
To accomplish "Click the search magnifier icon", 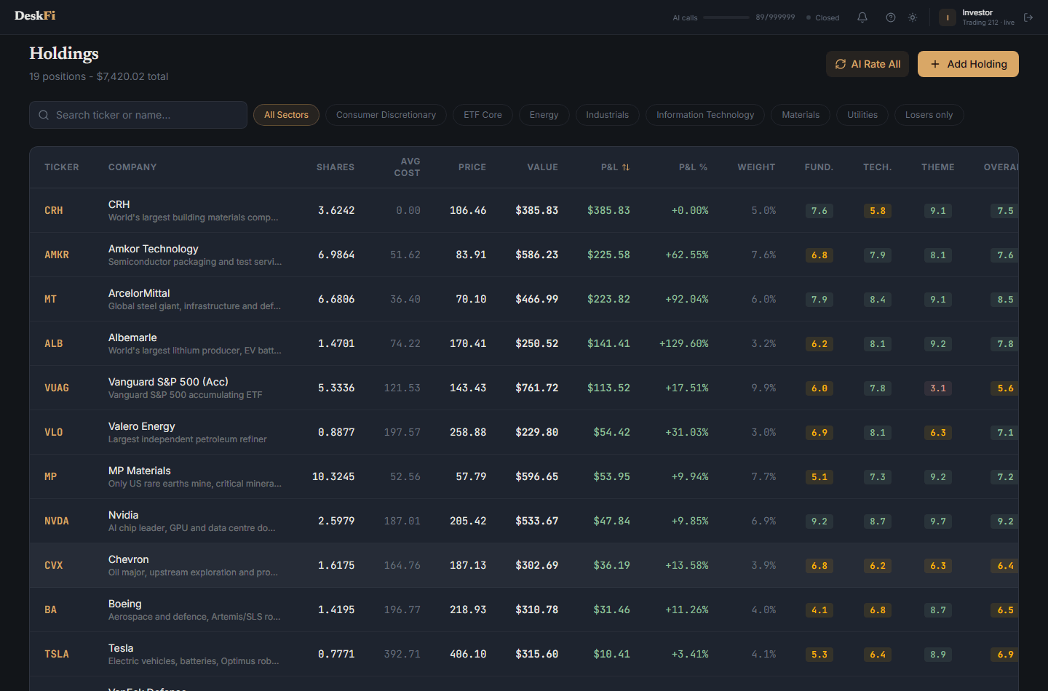I will (44, 115).
